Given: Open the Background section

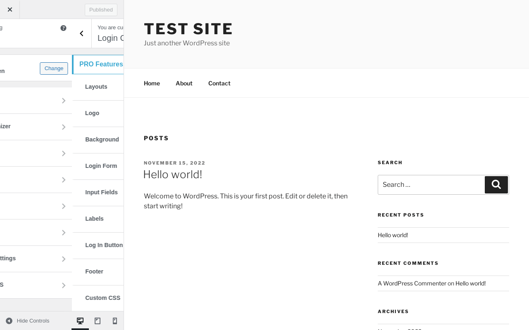Looking at the screenshot, I should (x=102, y=139).
